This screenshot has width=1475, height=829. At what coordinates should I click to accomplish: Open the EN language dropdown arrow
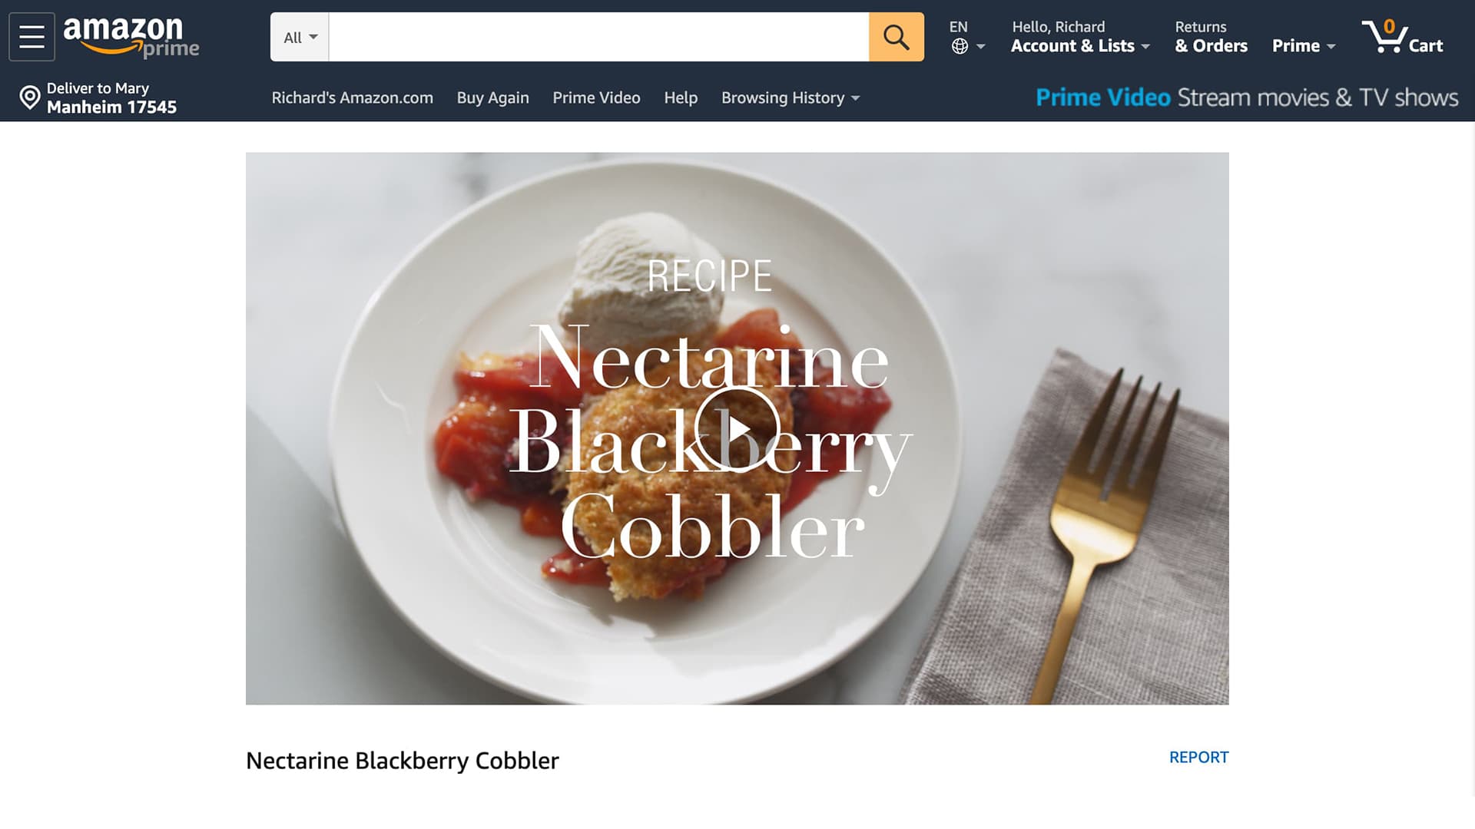pos(980,47)
